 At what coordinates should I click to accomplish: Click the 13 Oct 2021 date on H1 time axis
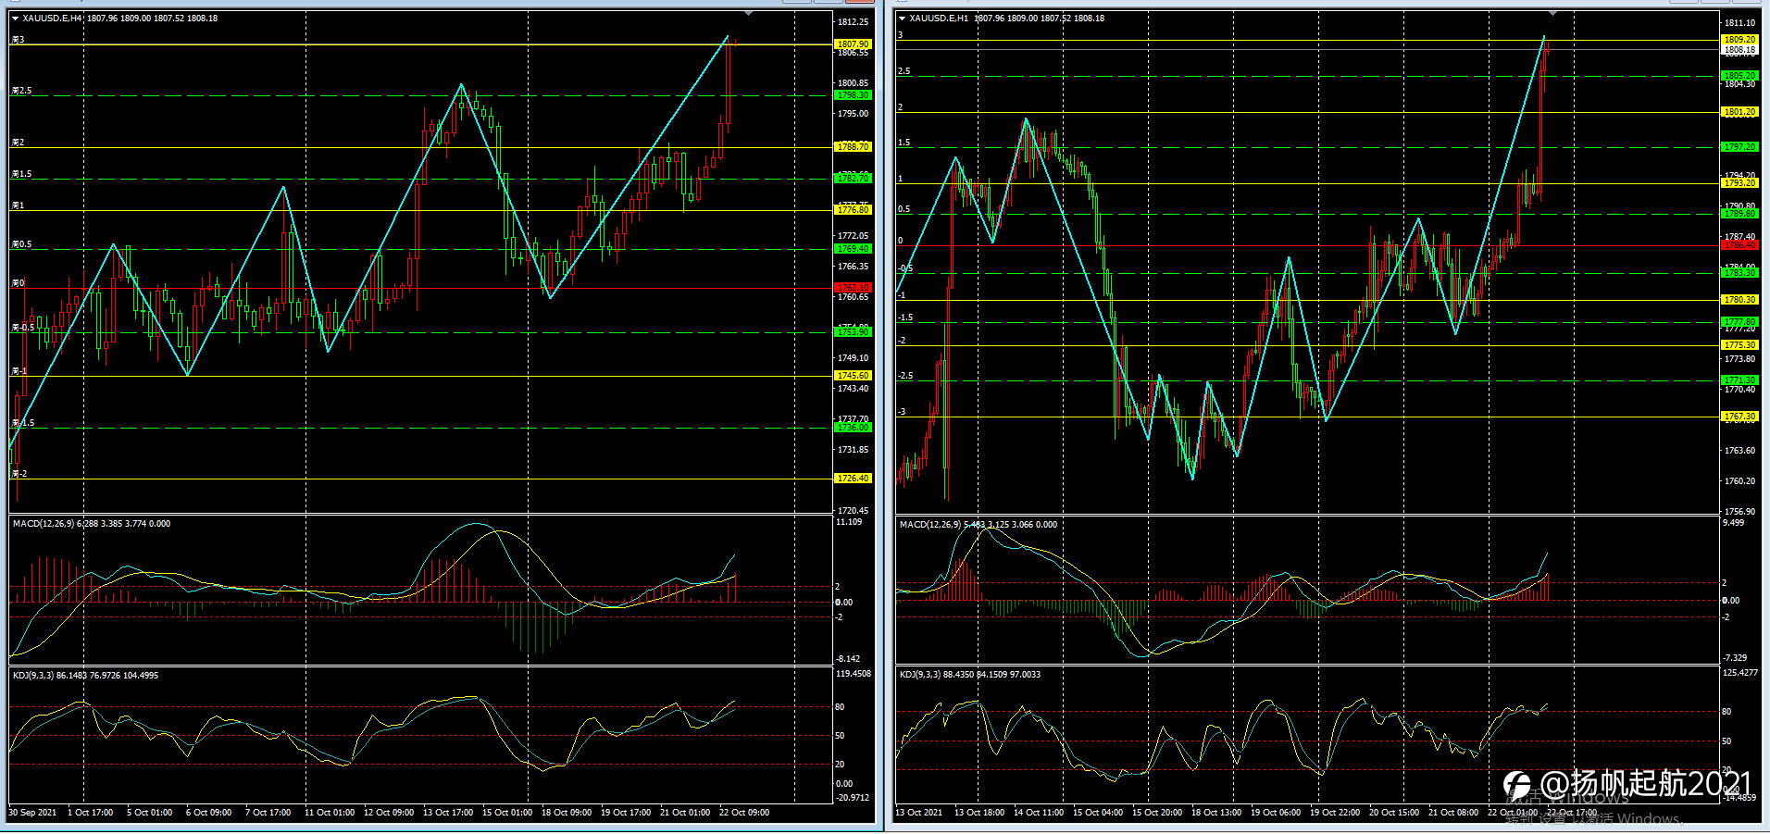click(x=919, y=813)
